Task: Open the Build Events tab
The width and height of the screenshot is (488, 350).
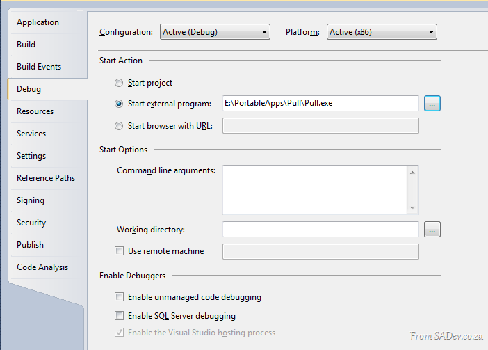Action: (39, 67)
